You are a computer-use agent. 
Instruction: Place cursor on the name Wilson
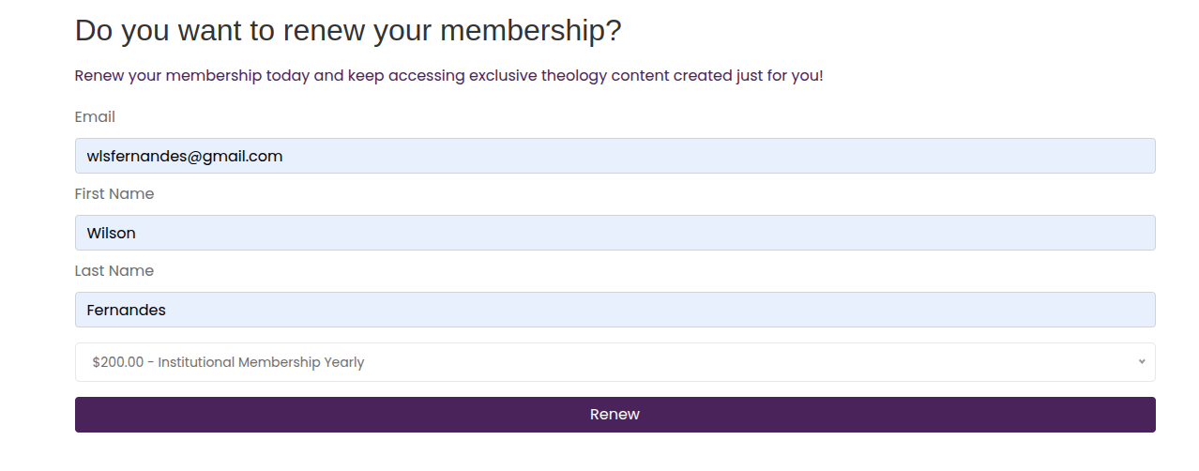(x=112, y=233)
